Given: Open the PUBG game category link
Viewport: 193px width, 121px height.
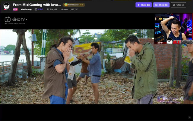Looking at the screenshot, I should 40,9.
